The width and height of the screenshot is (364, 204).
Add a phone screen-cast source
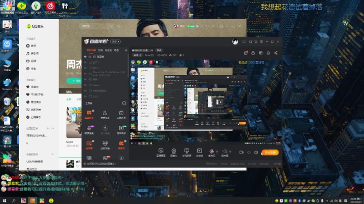click(187, 152)
